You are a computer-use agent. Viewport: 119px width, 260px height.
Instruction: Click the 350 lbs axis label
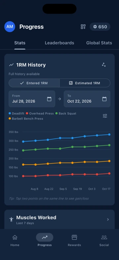(x=14, y=132)
